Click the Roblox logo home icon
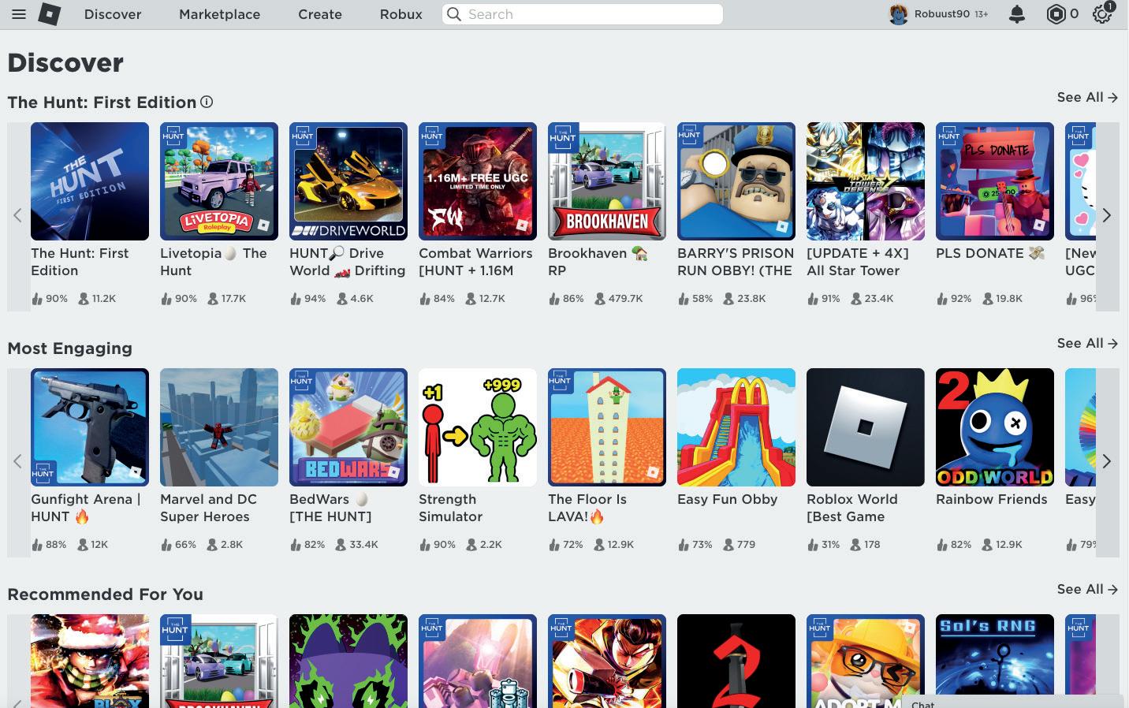 click(x=49, y=14)
